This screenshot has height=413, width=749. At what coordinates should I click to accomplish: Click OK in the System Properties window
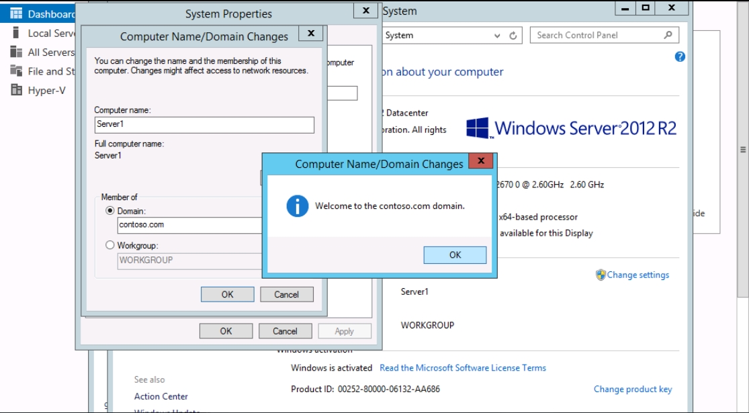coord(226,331)
